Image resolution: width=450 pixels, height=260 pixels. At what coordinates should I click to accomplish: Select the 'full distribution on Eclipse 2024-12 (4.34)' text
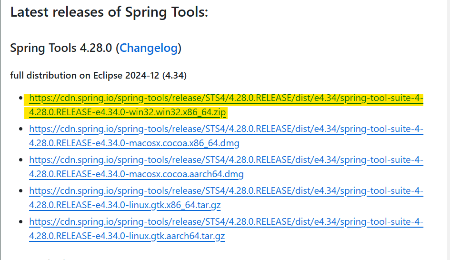point(99,75)
